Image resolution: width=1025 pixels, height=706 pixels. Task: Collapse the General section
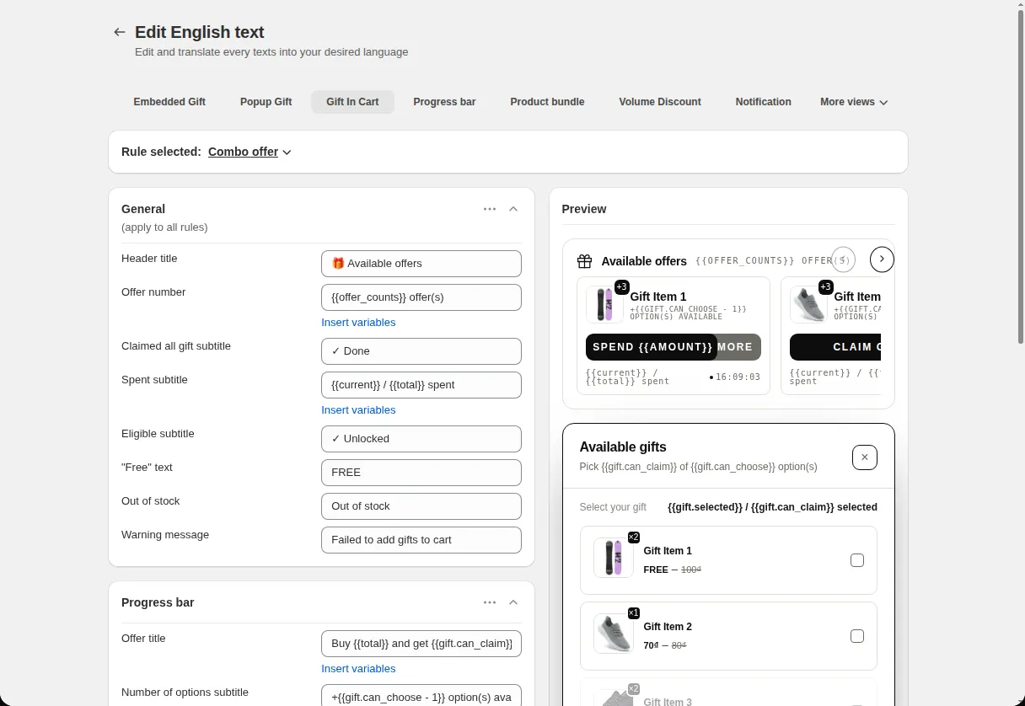513,209
